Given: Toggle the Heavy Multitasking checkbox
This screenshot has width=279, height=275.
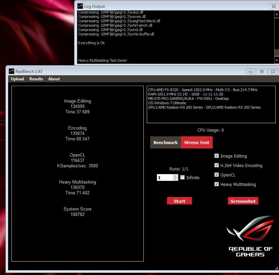Looking at the screenshot, I should [x=216, y=184].
